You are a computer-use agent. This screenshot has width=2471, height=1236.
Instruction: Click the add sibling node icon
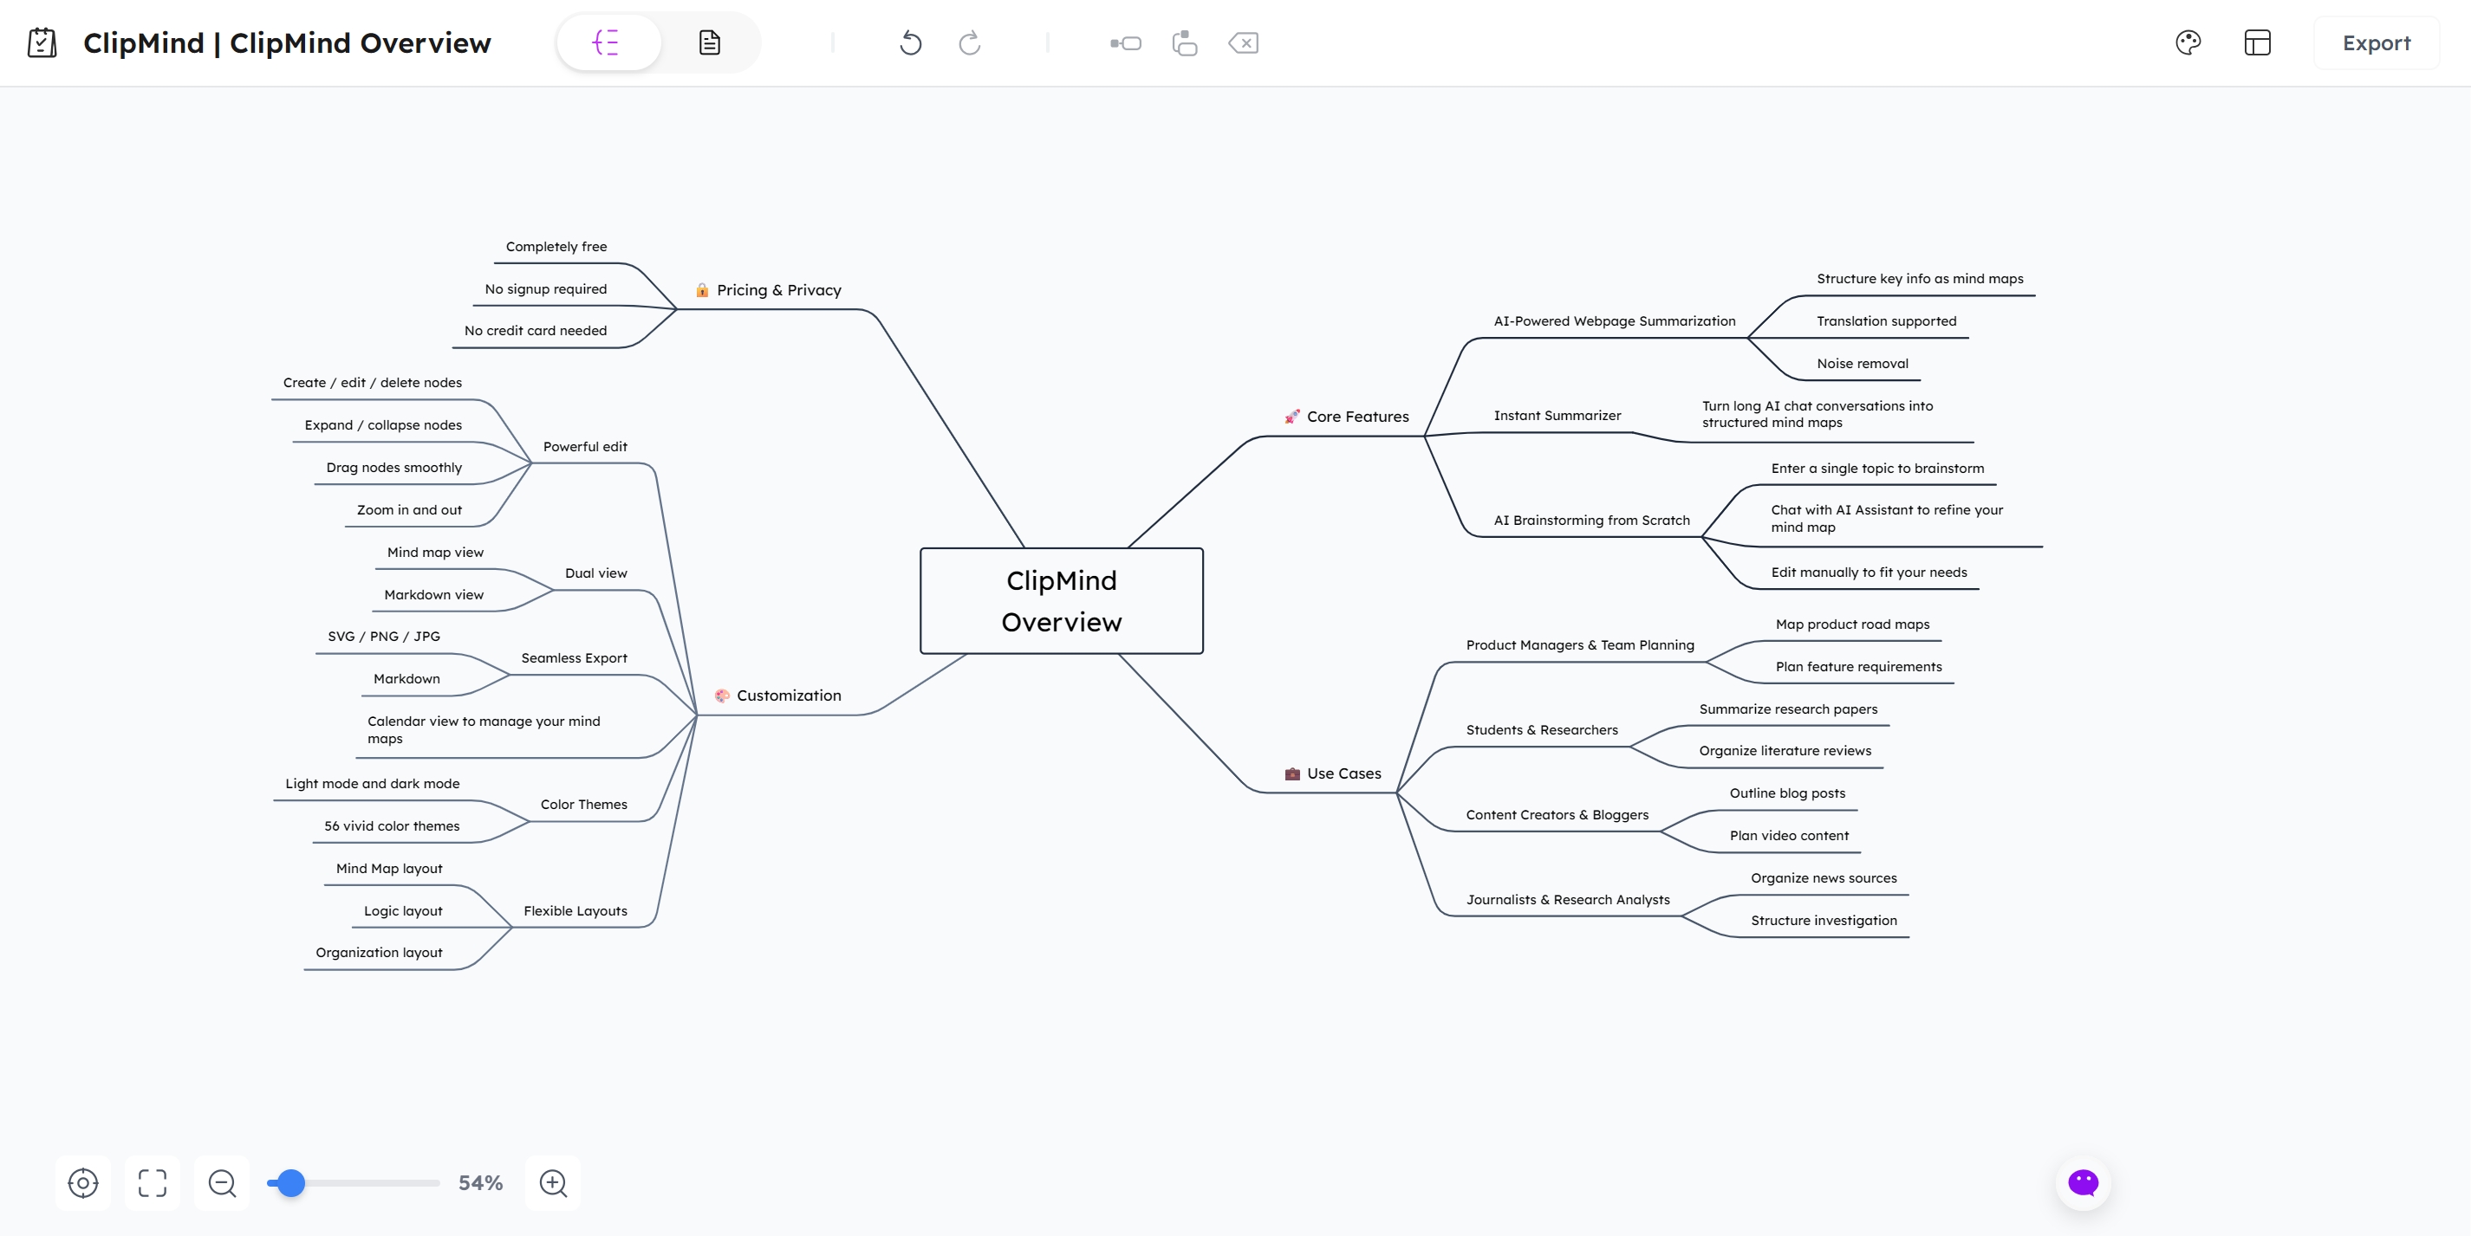coord(1185,43)
